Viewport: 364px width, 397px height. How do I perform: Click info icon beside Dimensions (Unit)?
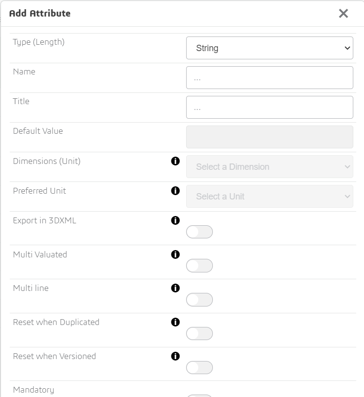[175, 161]
